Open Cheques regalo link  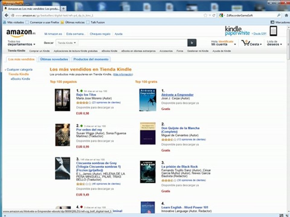pyautogui.click(x=100, y=34)
